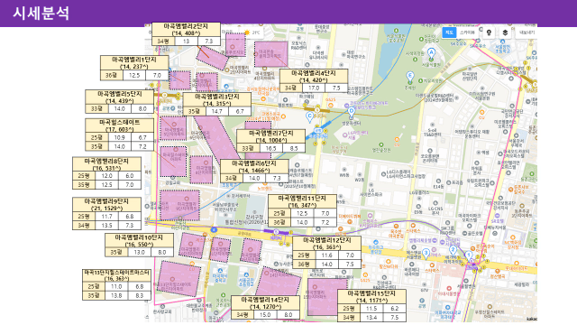The height and width of the screenshot is (325, 577).
Task: Select map marker D pin
Action: (x=352, y=112)
